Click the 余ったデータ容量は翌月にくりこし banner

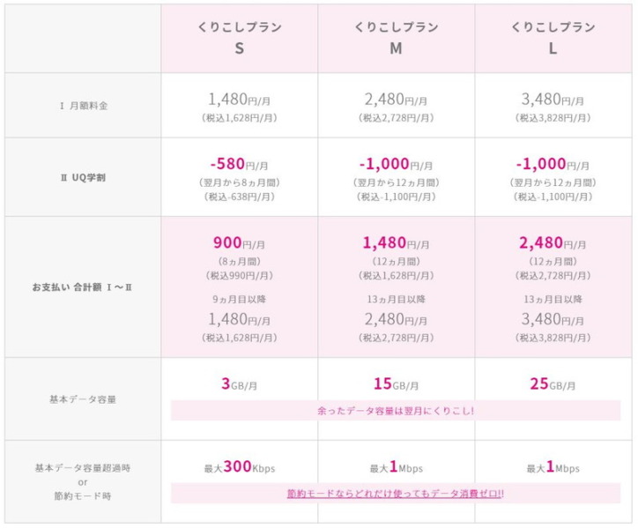pyautogui.click(x=396, y=411)
